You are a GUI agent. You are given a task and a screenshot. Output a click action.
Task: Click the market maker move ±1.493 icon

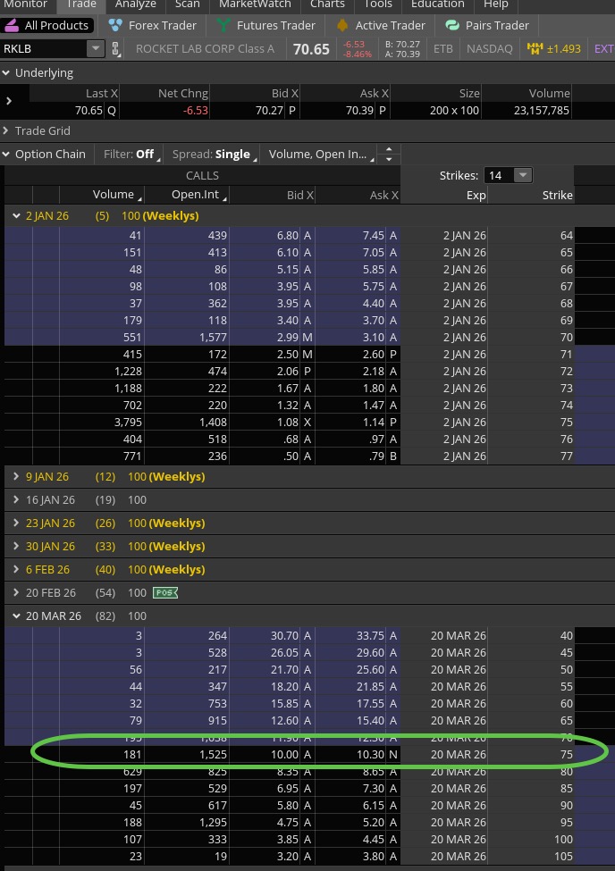click(x=535, y=49)
